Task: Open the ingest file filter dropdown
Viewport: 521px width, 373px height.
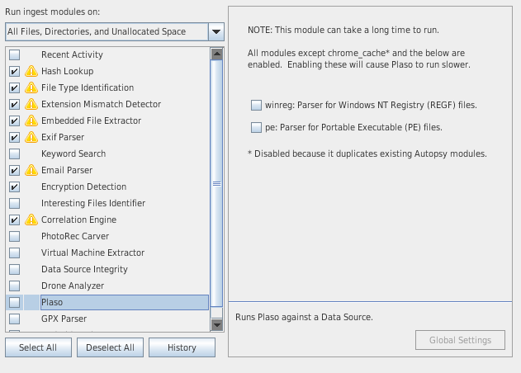Action: point(216,32)
